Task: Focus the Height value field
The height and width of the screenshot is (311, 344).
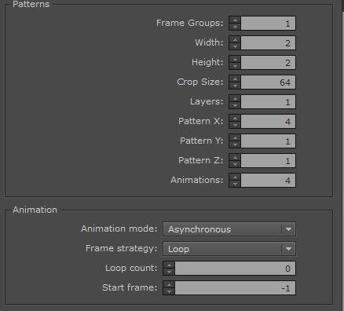Action: [x=268, y=63]
